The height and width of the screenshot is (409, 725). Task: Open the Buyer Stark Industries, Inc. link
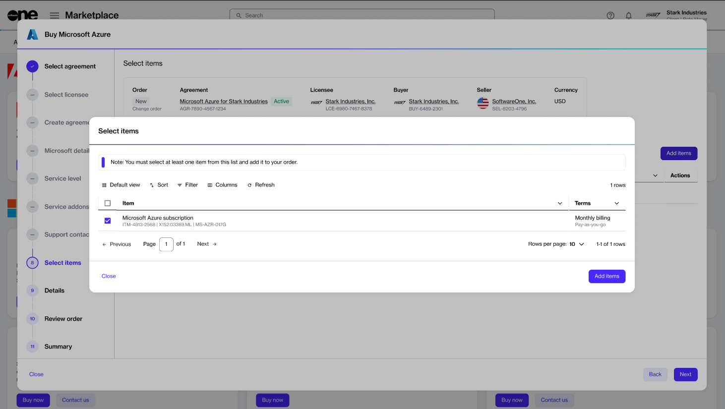pyautogui.click(x=434, y=101)
